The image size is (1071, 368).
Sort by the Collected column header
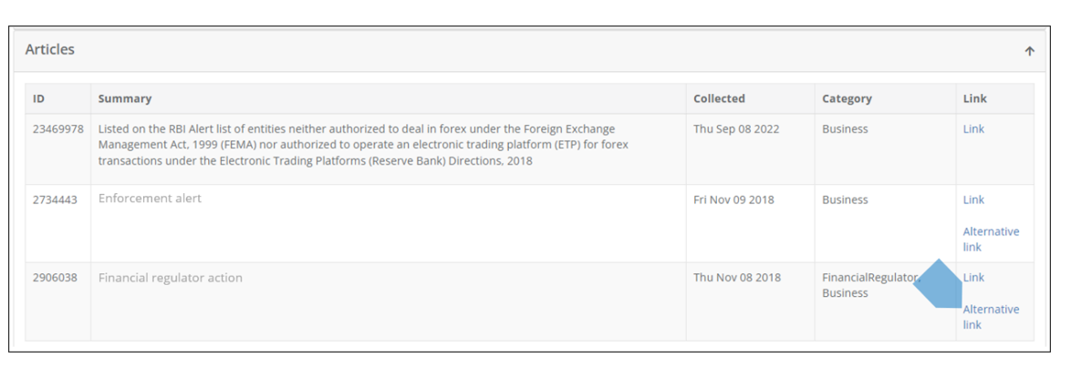pos(719,98)
